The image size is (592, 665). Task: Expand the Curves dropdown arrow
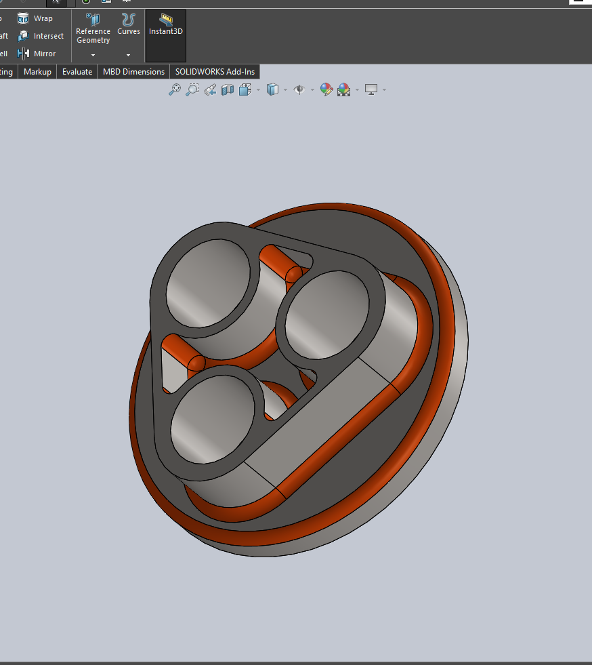click(128, 55)
